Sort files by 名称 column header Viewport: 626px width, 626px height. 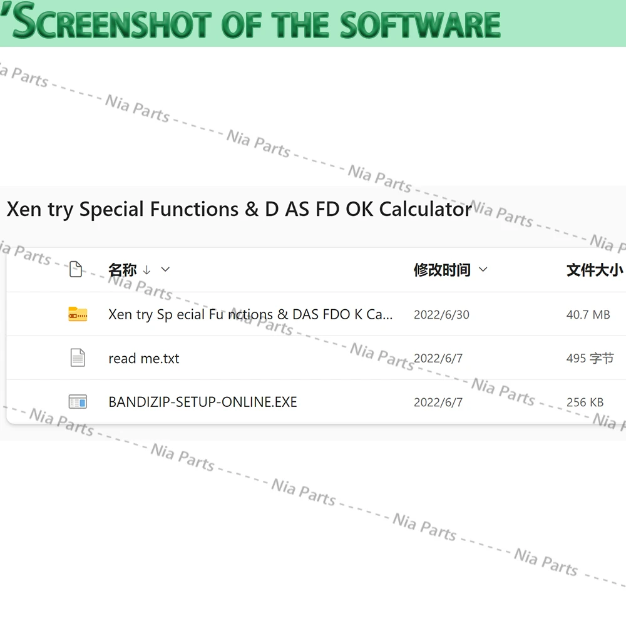coord(123,270)
